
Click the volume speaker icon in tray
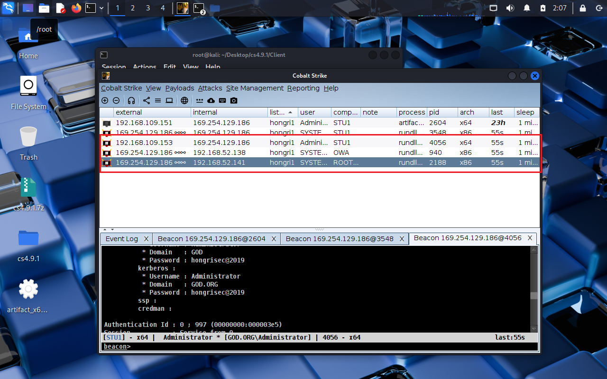[x=510, y=8]
